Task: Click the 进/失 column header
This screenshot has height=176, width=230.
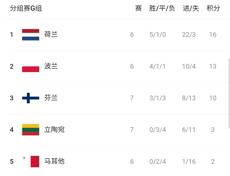Action: tap(191, 9)
